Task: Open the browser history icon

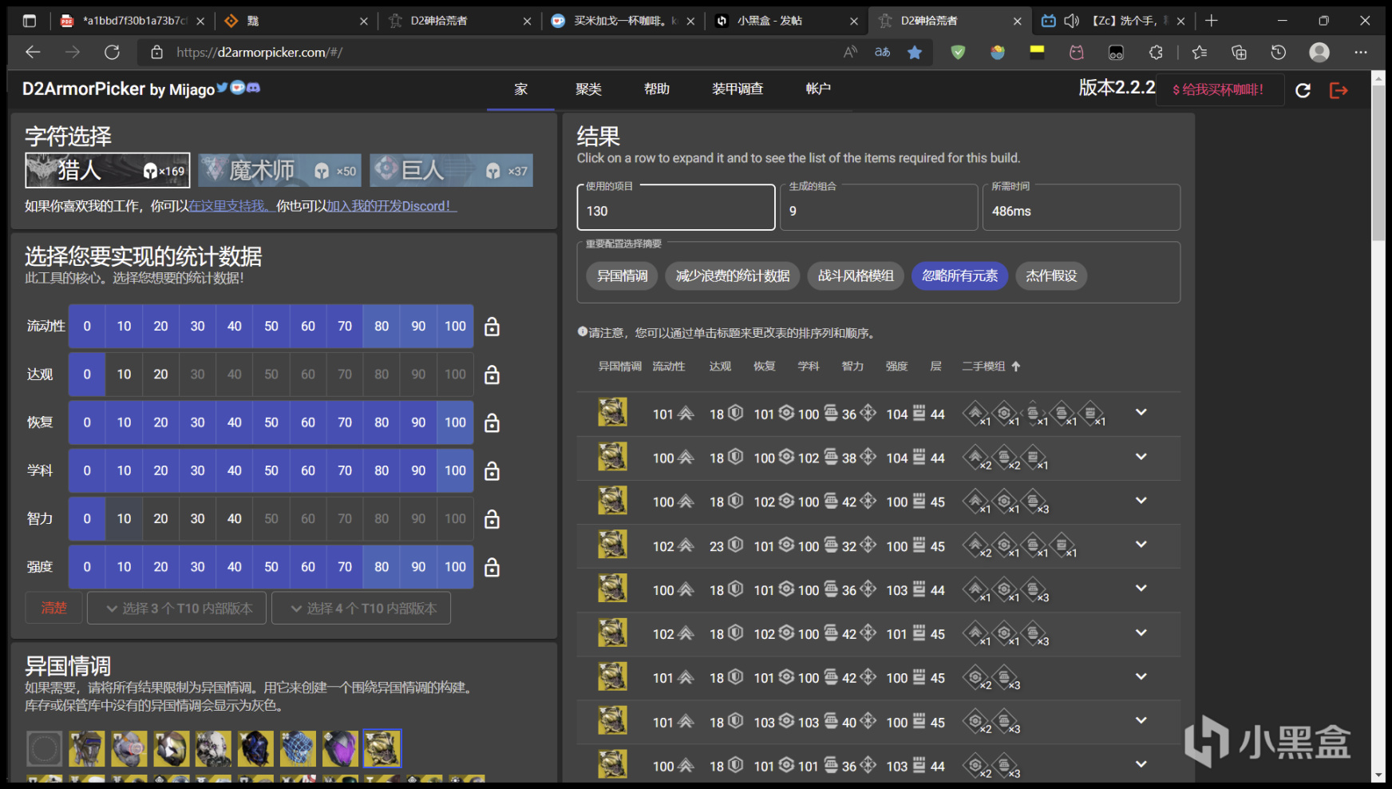Action: pos(1278,52)
